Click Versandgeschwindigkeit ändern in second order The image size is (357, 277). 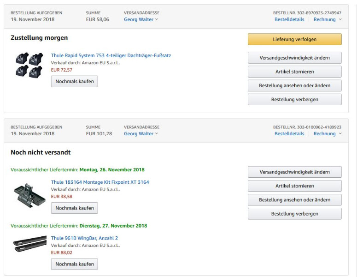point(294,172)
